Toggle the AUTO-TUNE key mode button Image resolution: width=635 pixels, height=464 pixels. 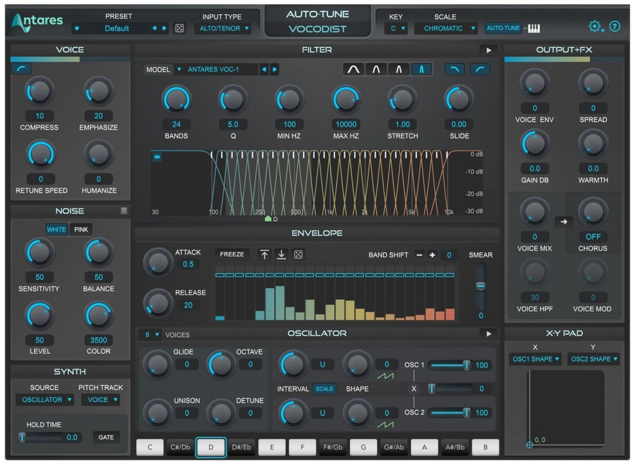point(503,28)
